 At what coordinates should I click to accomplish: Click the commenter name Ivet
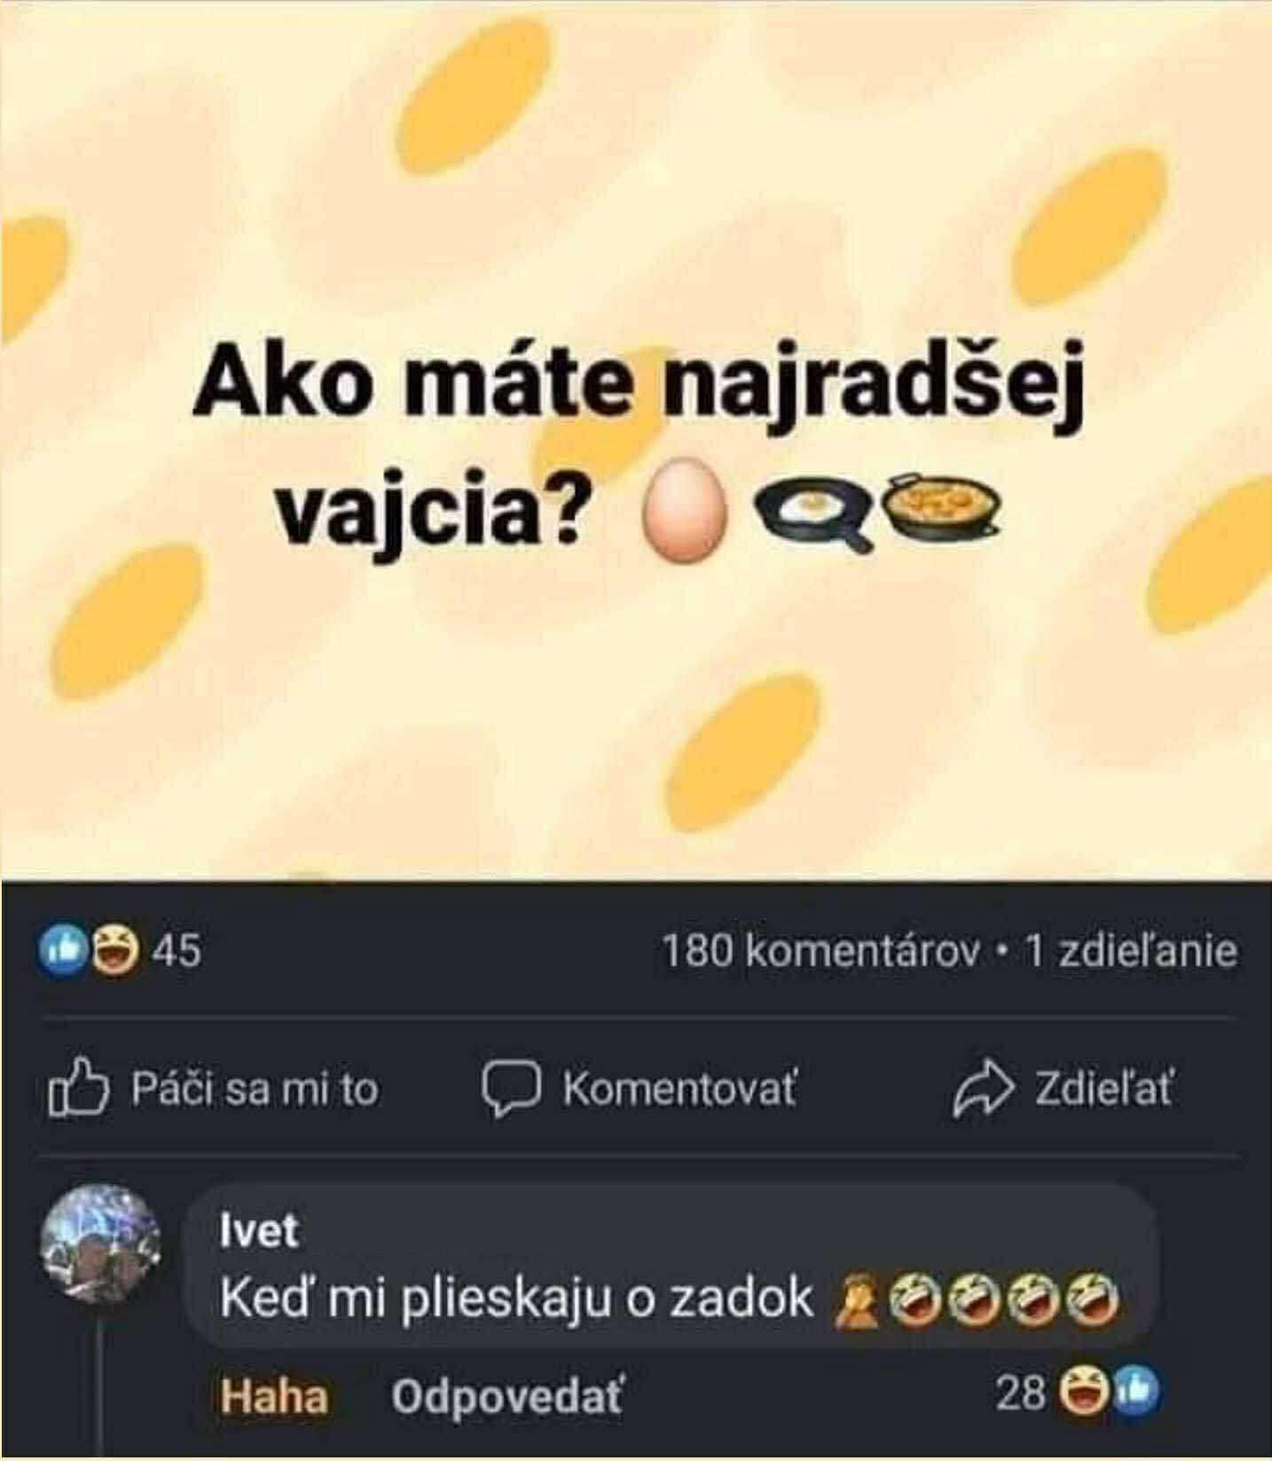(259, 1232)
